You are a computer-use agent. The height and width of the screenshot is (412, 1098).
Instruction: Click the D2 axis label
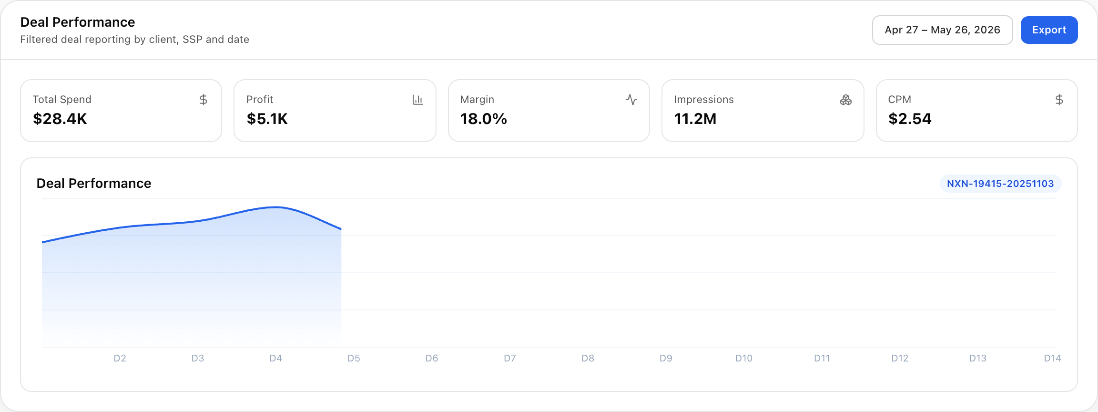tap(120, 358)
